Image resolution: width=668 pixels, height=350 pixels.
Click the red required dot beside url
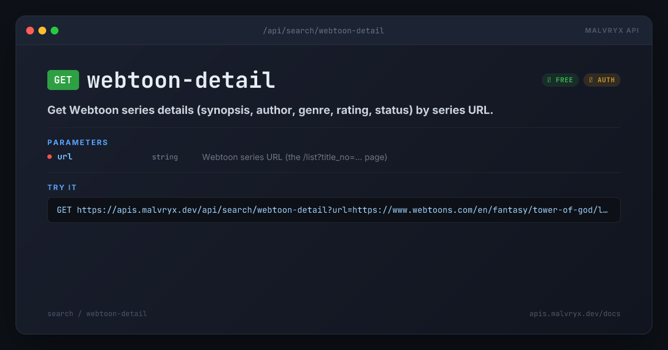(50, 157)
